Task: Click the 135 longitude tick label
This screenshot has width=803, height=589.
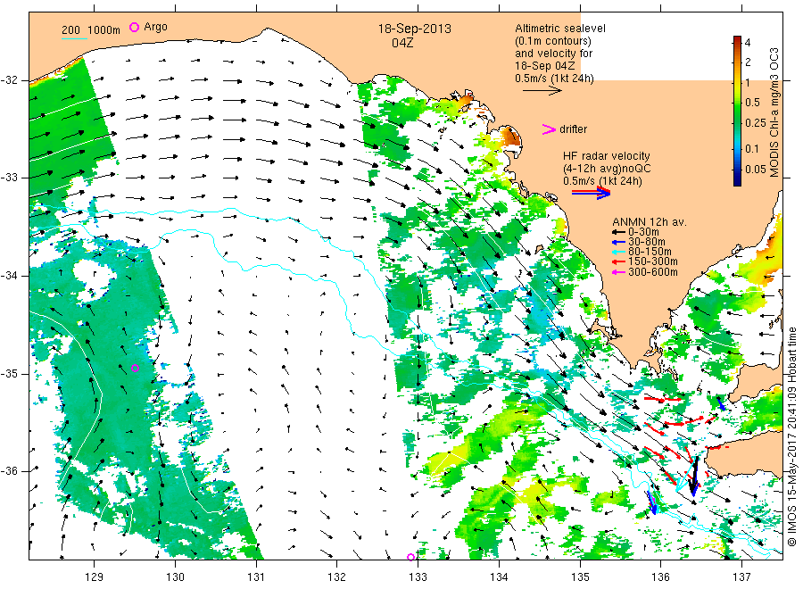Action: (x=580, y=577)
